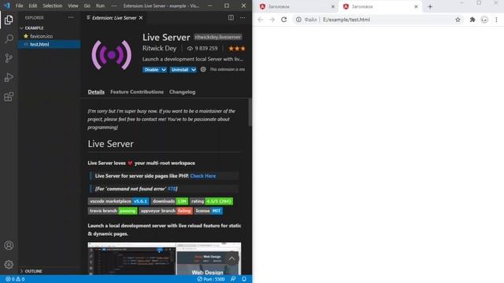Open a new Chrome tab

click(x=430, y=6)
